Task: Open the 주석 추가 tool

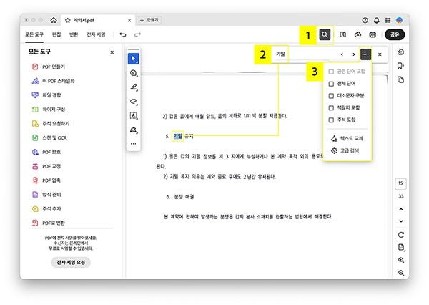Action: 46,209
